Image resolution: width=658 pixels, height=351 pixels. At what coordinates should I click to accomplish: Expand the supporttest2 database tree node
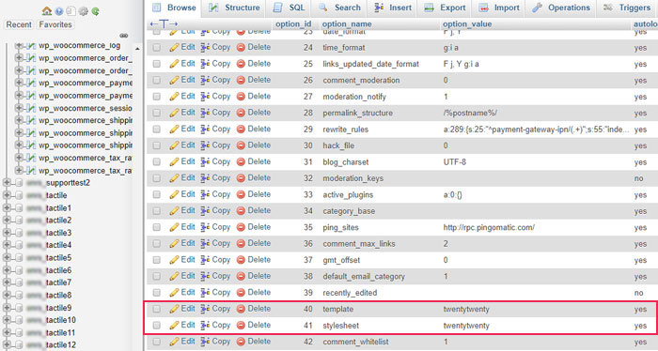(x=7, y=183)
